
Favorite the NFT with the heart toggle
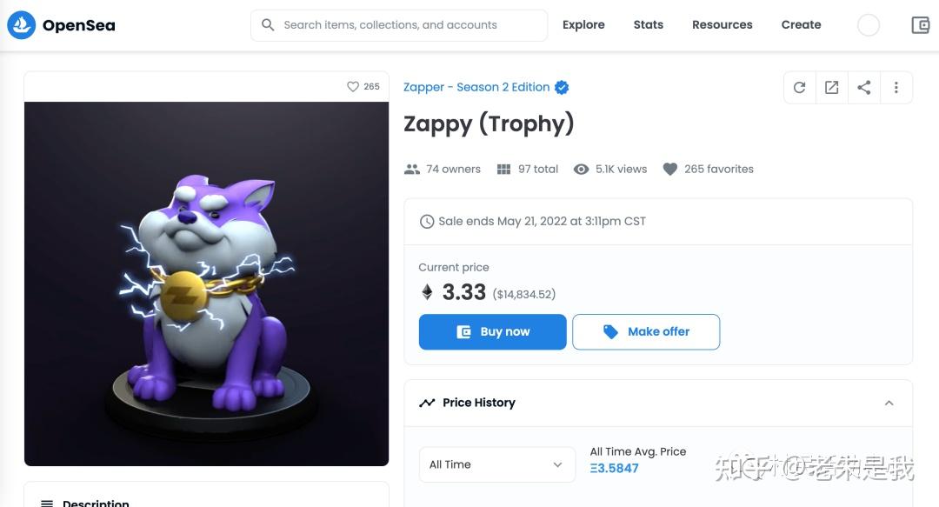pos(351,86)
